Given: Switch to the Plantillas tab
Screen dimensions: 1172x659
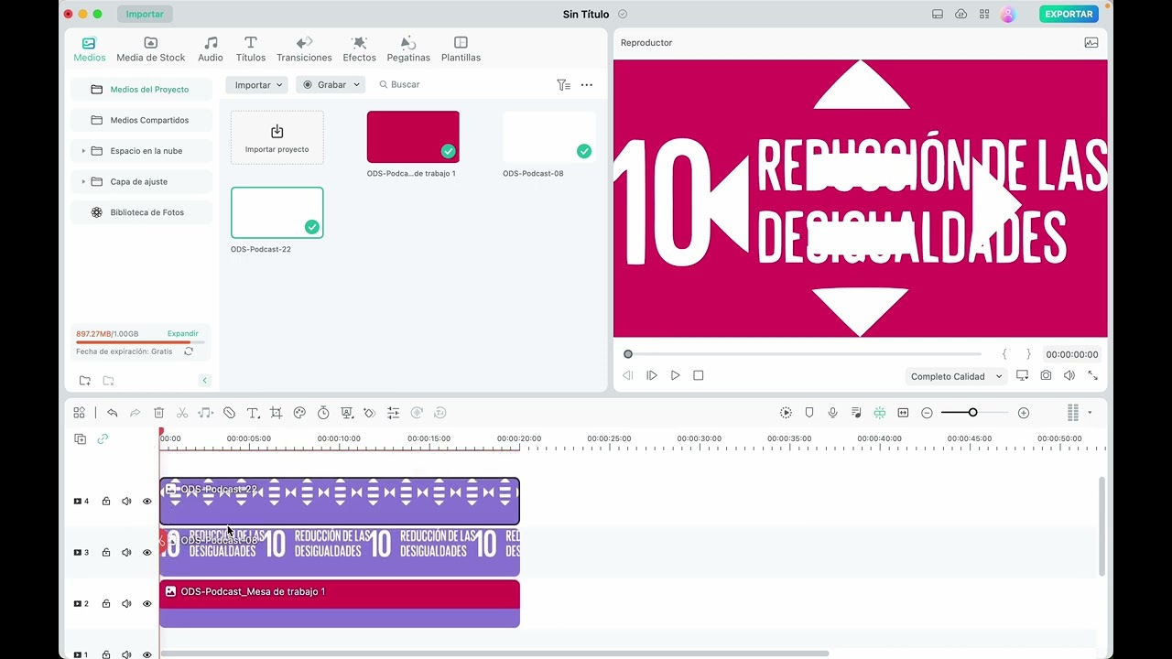Looking at the screenshot, I should point(461,49).
